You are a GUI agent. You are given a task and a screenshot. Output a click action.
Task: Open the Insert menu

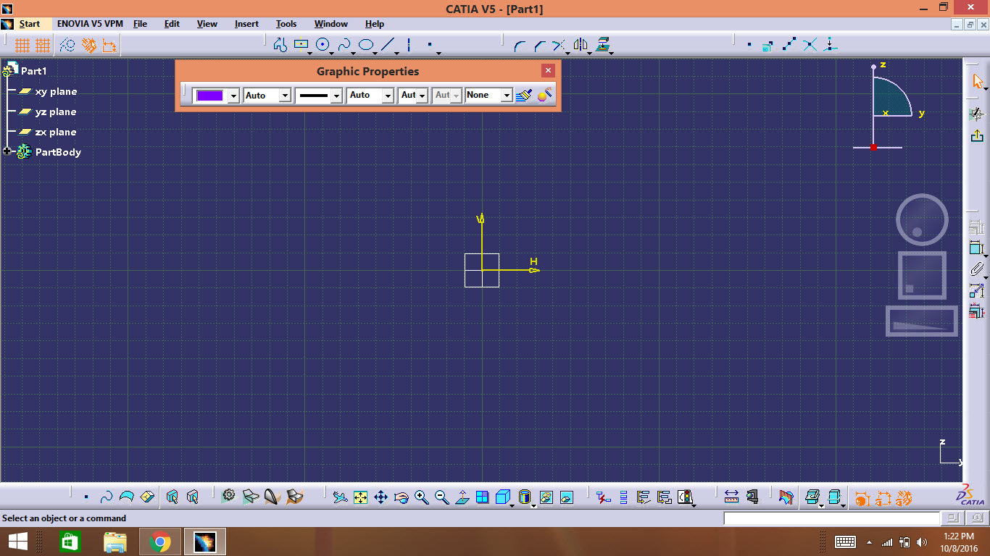(246, 23)
